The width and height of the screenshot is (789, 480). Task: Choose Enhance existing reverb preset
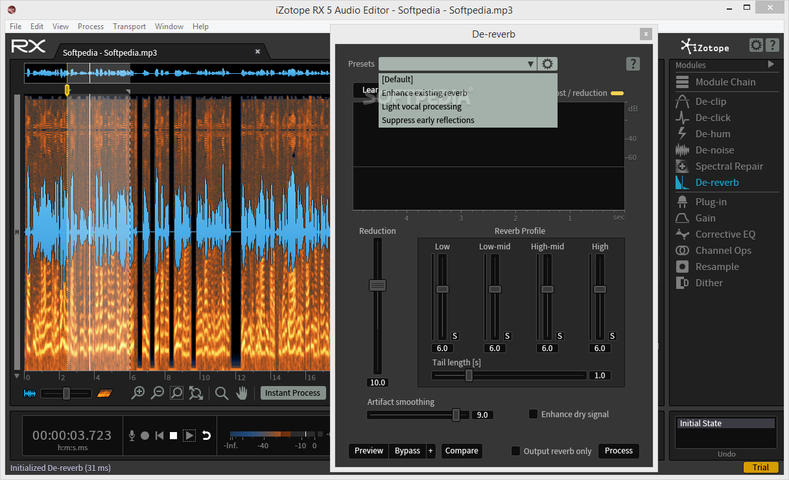(x=468, y=93)
